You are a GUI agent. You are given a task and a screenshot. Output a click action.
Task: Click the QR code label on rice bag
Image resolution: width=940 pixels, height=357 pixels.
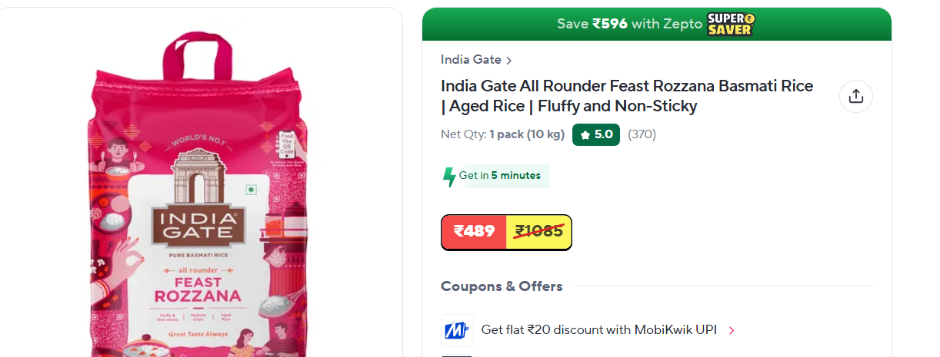(287, 144)
